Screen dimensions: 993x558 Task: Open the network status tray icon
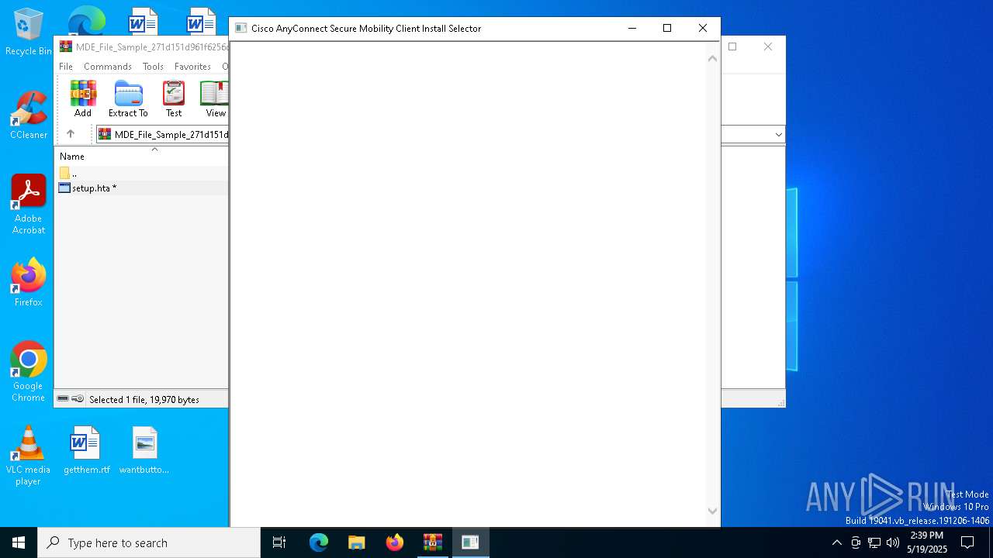874,542
